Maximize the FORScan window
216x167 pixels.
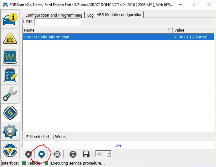click(x=195, y=5)
